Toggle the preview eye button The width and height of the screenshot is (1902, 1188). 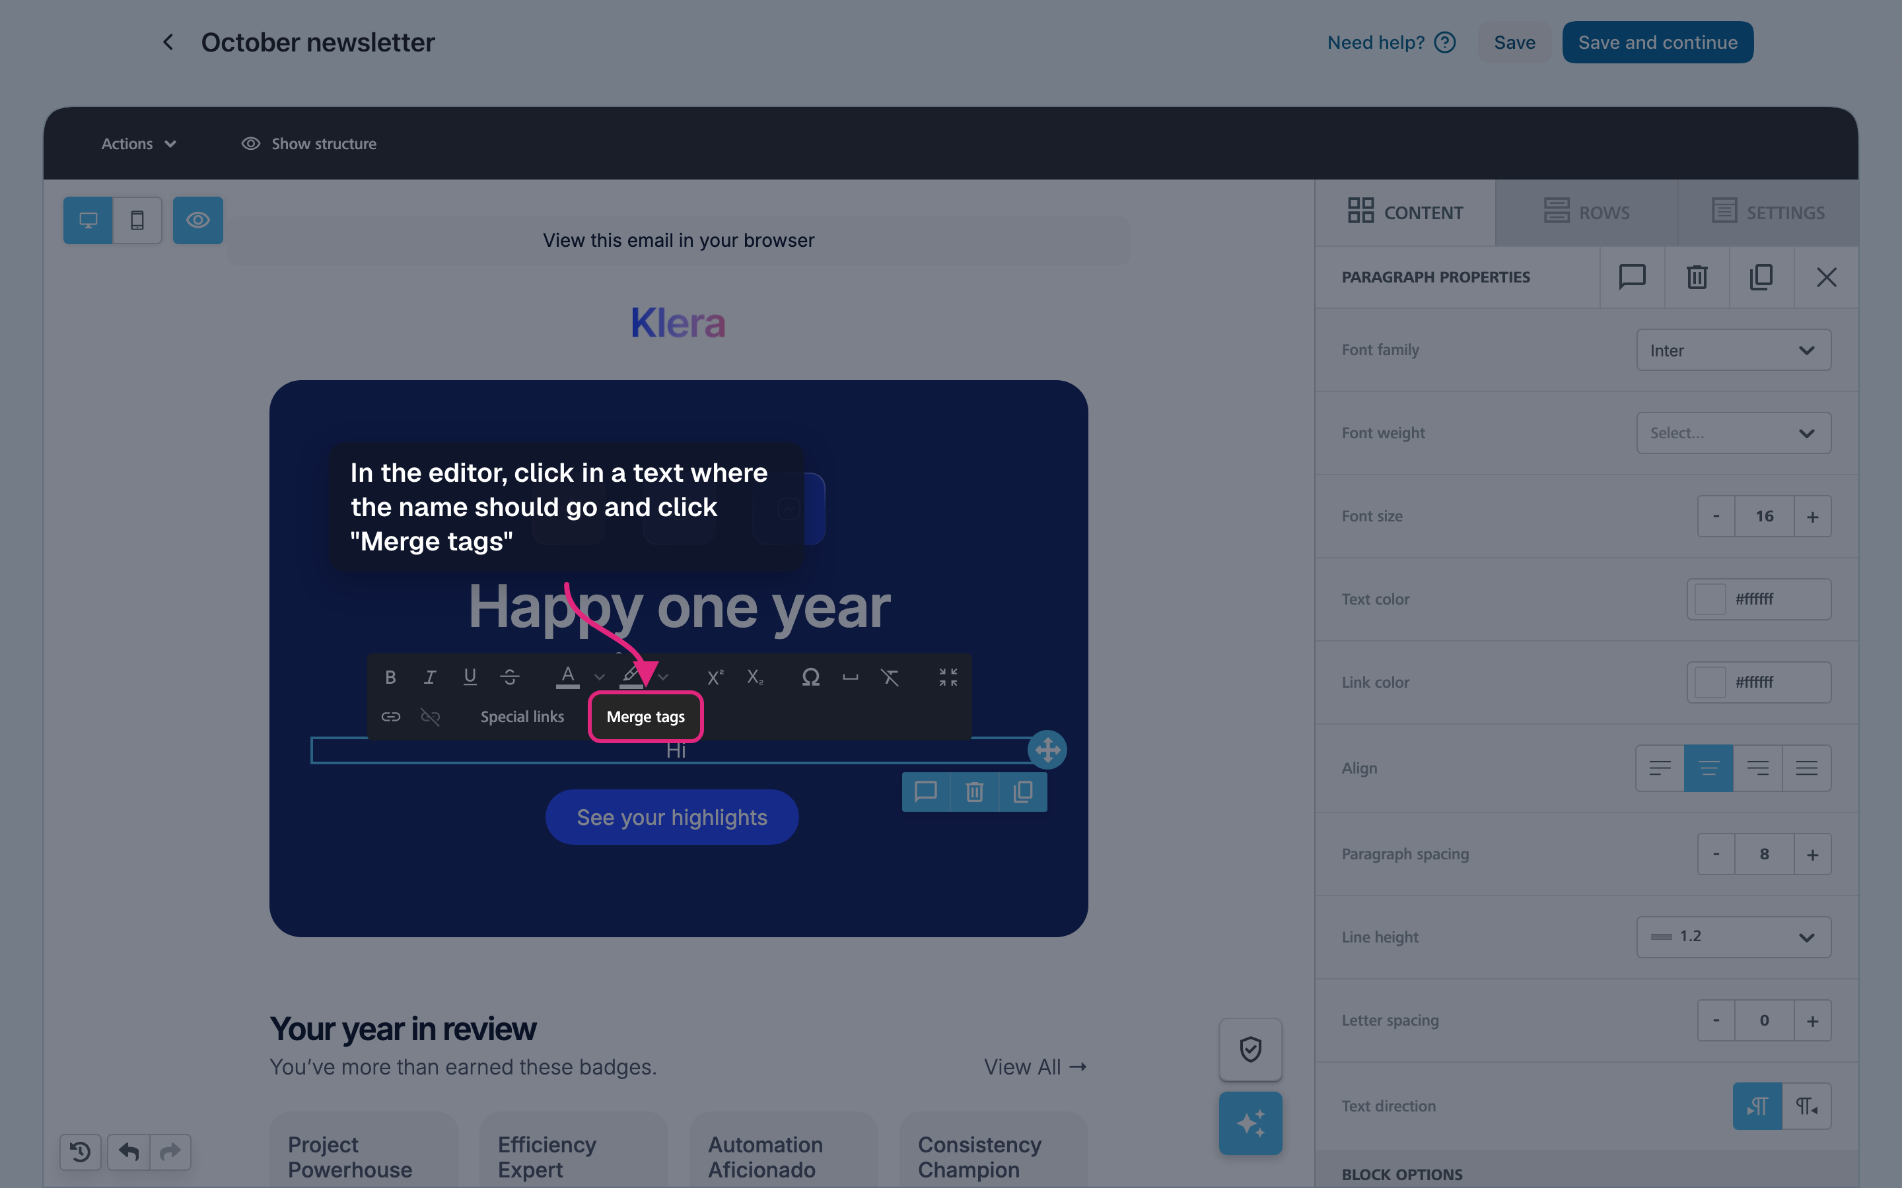(198, 220)
